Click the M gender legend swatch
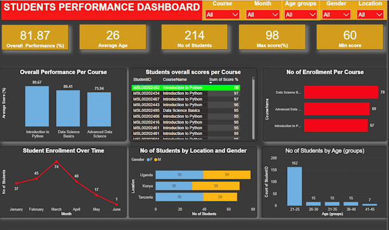389x230 pixels. [156, 160]
